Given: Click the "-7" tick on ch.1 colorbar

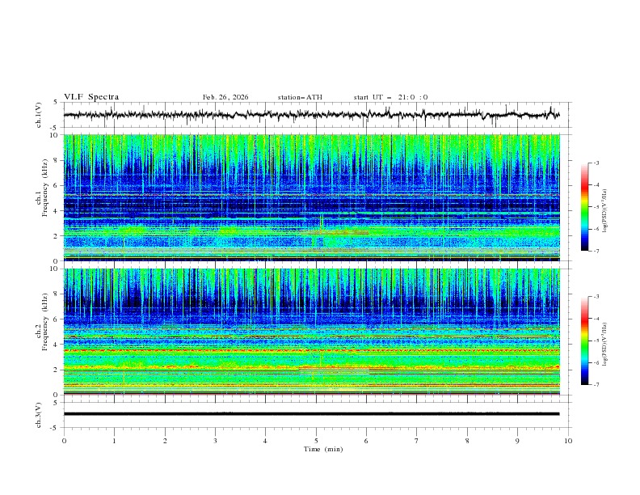Looking at the screenshot, I should 596,251.
